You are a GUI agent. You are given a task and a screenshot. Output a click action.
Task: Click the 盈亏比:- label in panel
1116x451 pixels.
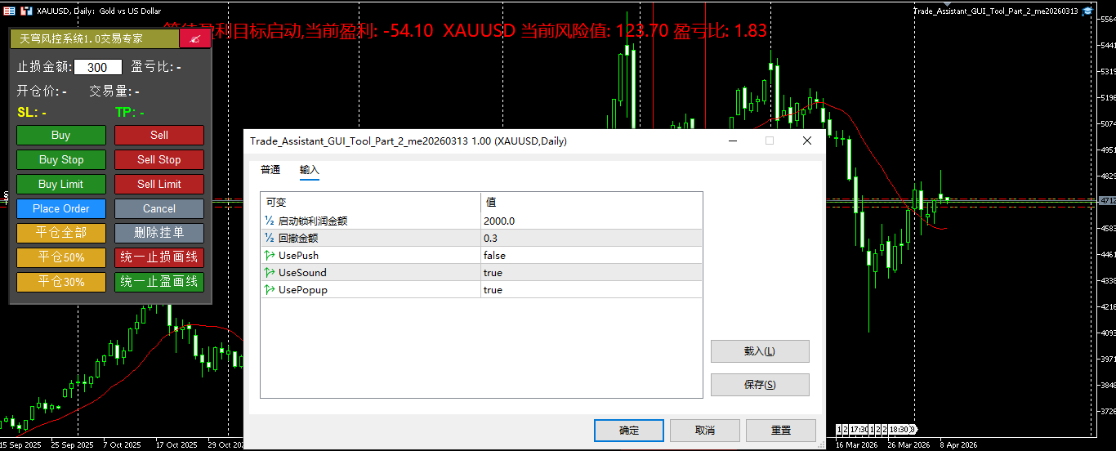point(156,67)
